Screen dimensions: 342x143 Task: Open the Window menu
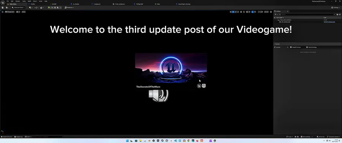[x=17, y=1]
